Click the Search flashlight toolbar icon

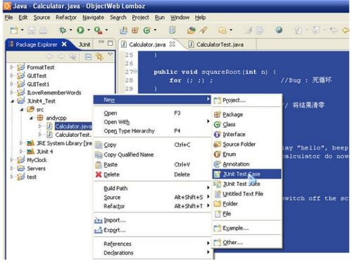tap(203, 30)
